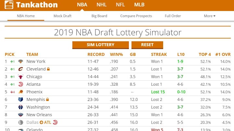Open the Compare Prospects page
The height and width of the screenshot is (131, 234).
[x=136, y=16]
